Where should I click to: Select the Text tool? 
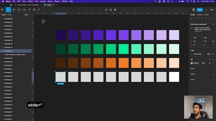29,10
